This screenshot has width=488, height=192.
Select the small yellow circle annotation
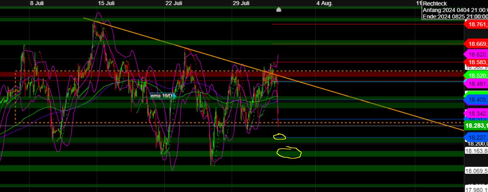(x=280, y=137)
